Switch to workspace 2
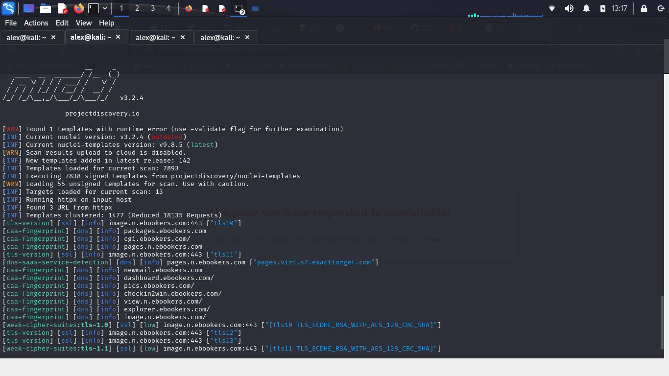The image size is (669, 376). click(x=137, y=8)
